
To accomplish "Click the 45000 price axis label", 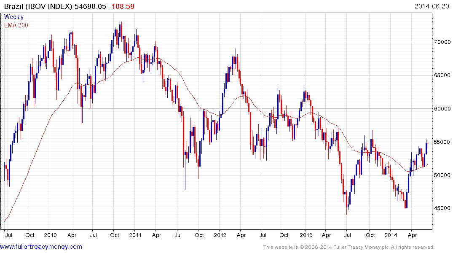I will (x=442, y=208).
